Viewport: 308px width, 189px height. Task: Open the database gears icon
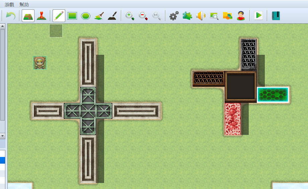[174, 16]
